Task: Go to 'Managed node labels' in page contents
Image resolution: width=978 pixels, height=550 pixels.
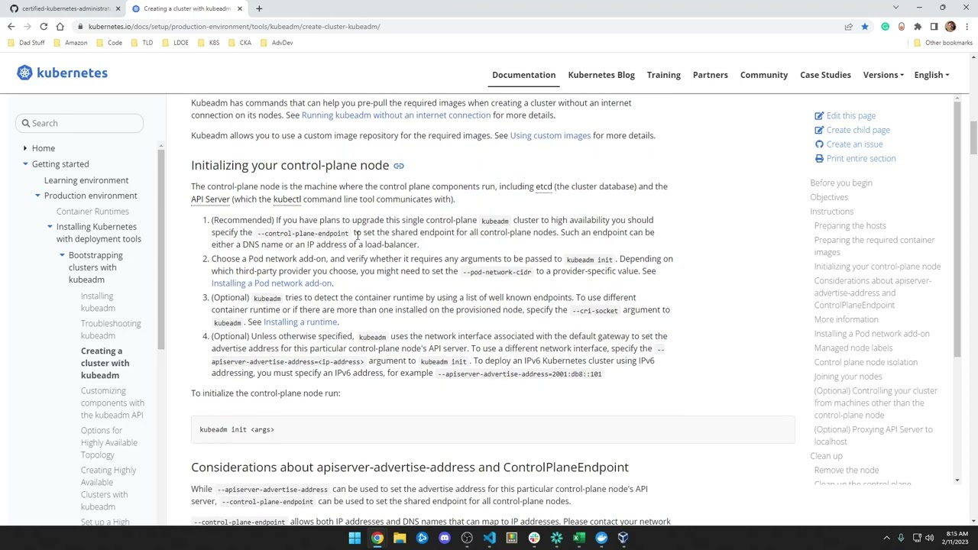Action: click(853, 348)
